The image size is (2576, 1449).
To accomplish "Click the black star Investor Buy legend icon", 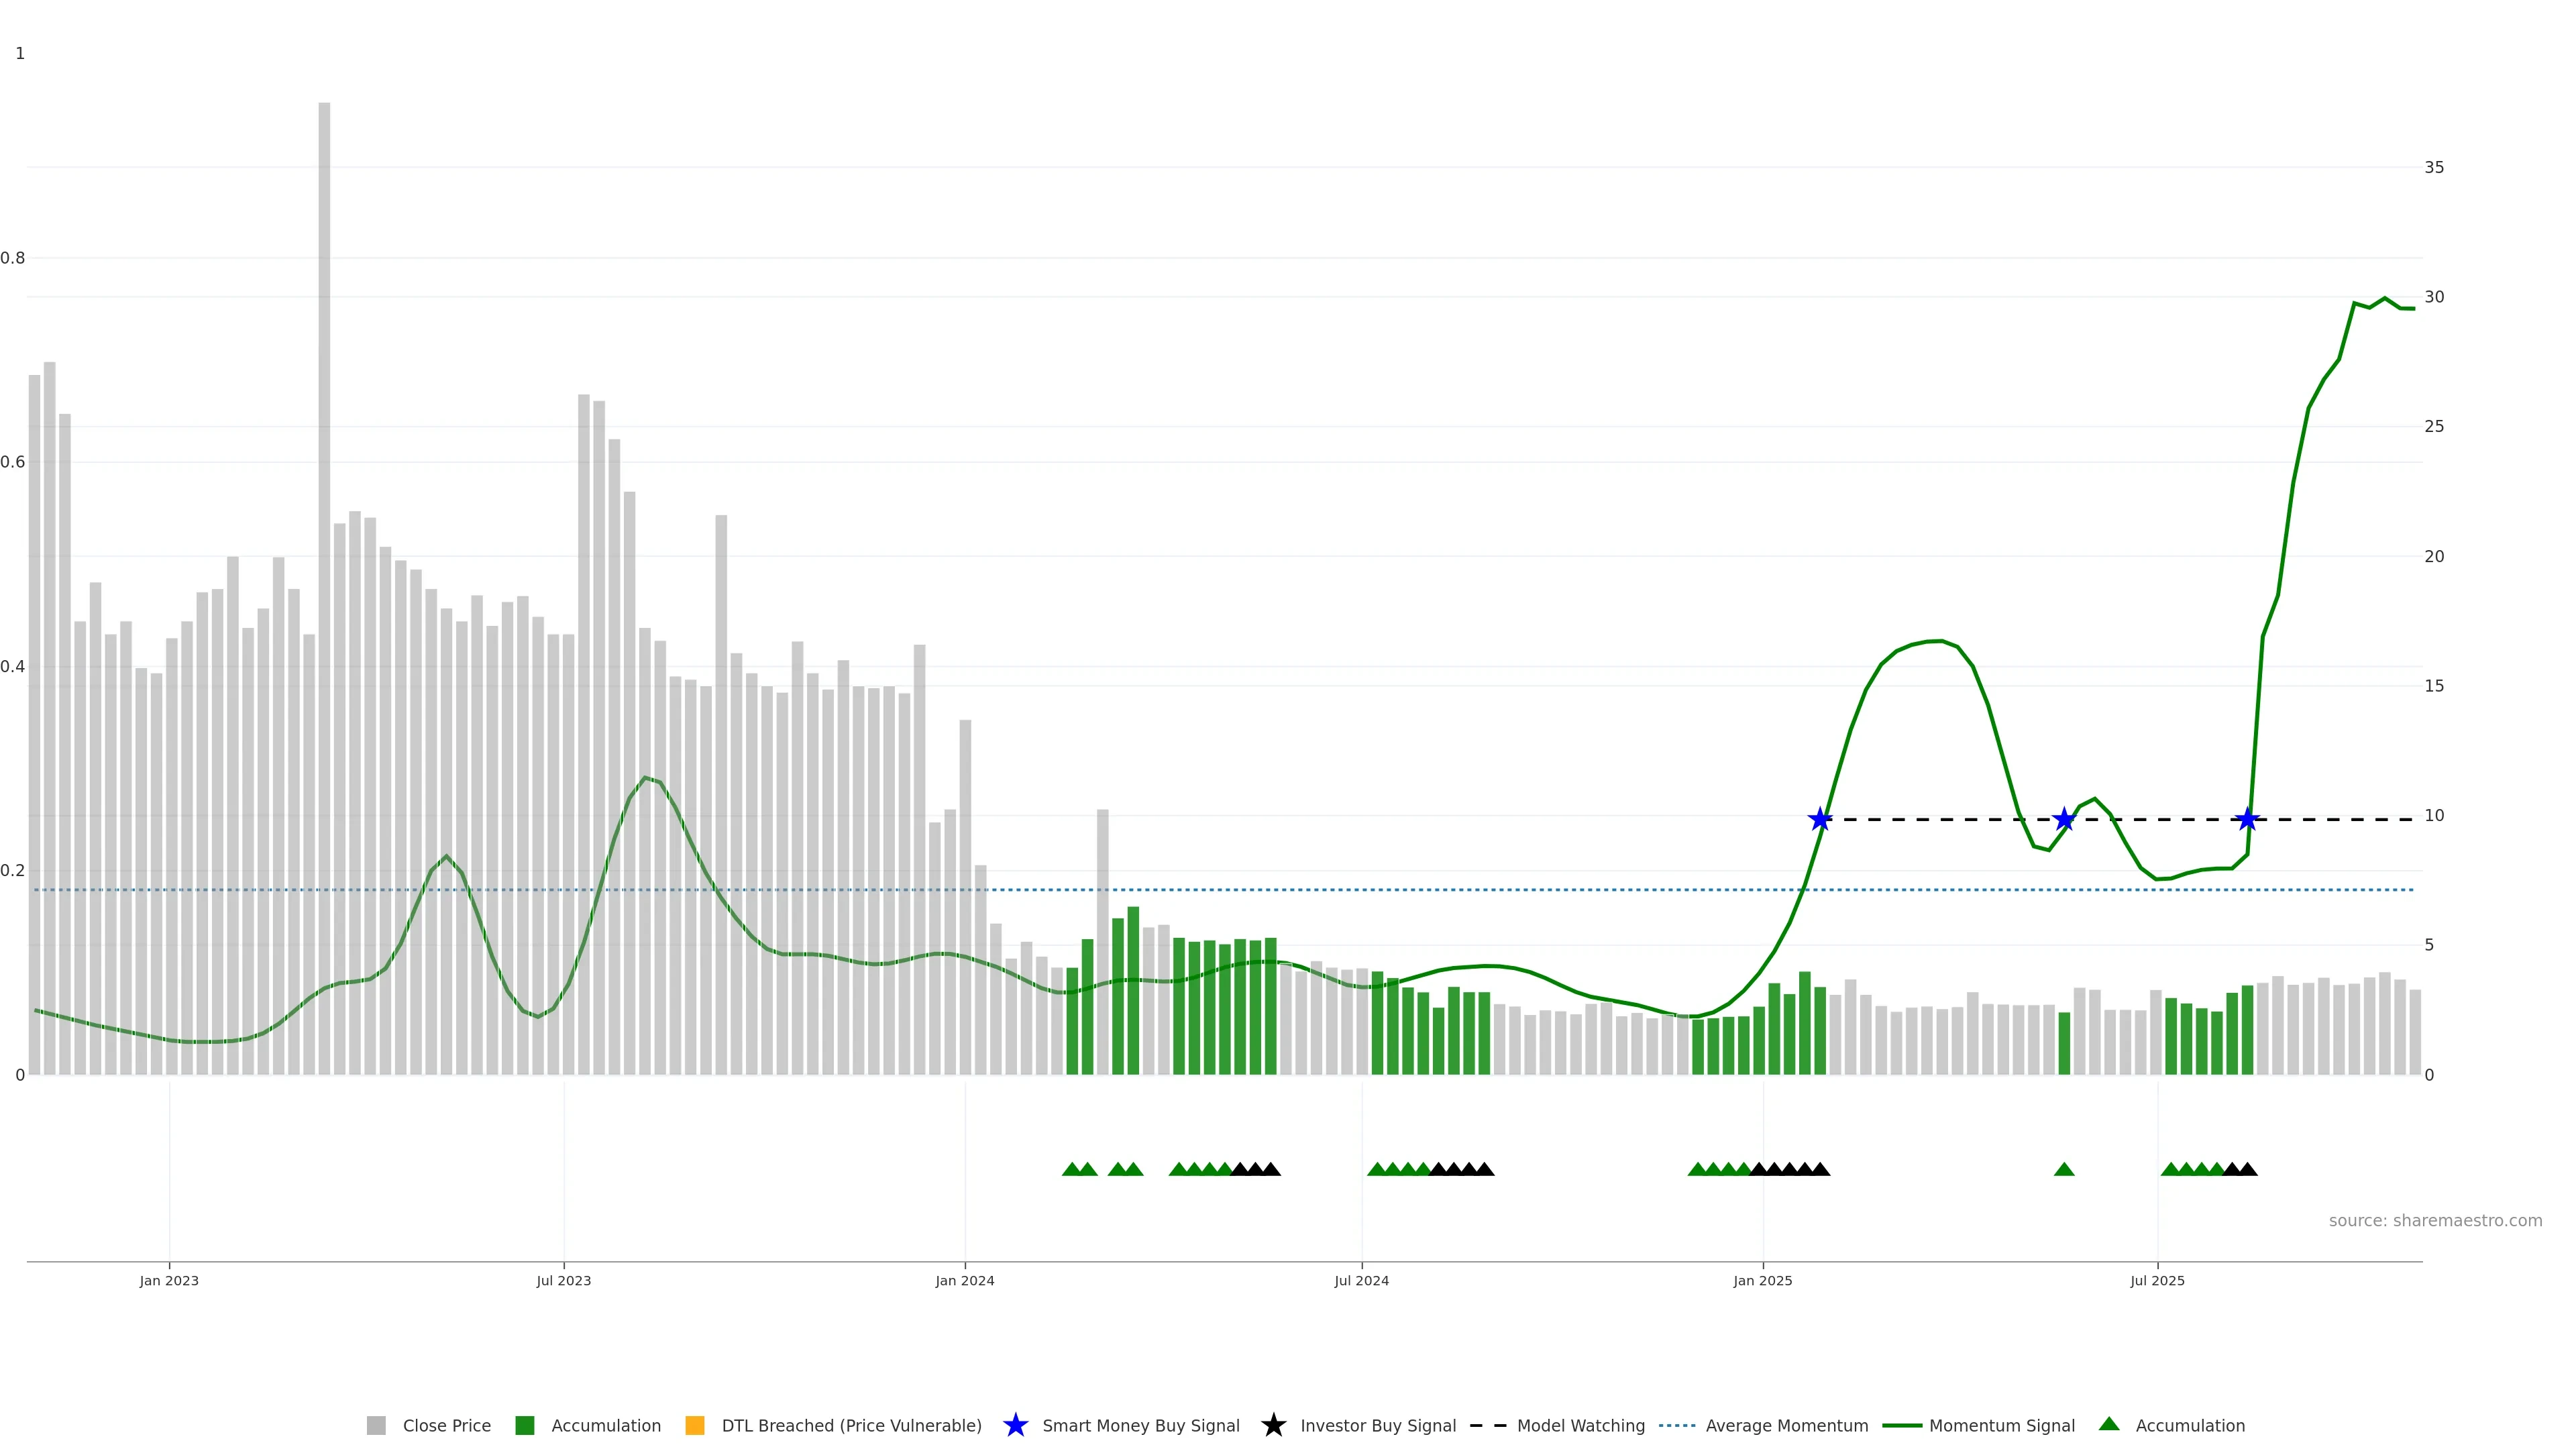I will pos(1273,1426).
